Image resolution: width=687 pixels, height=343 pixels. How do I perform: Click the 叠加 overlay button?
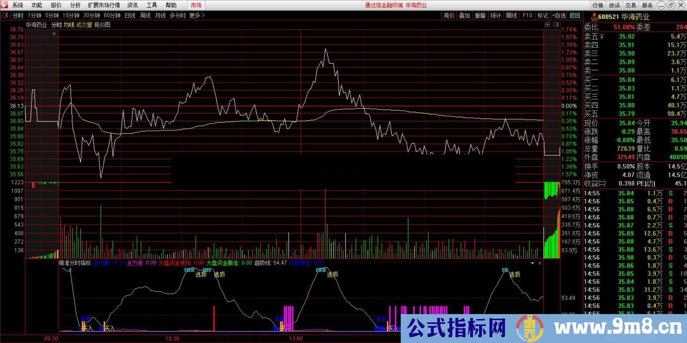point(464,15)
